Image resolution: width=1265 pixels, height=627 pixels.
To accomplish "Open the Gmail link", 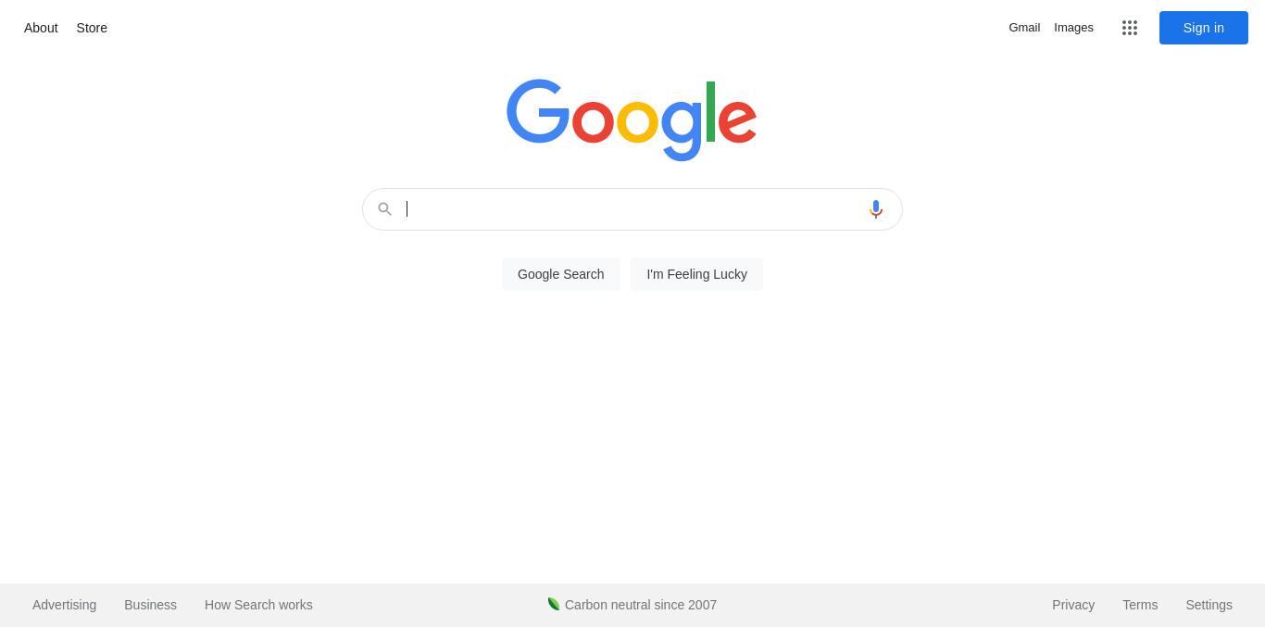I will point(1024,28).
